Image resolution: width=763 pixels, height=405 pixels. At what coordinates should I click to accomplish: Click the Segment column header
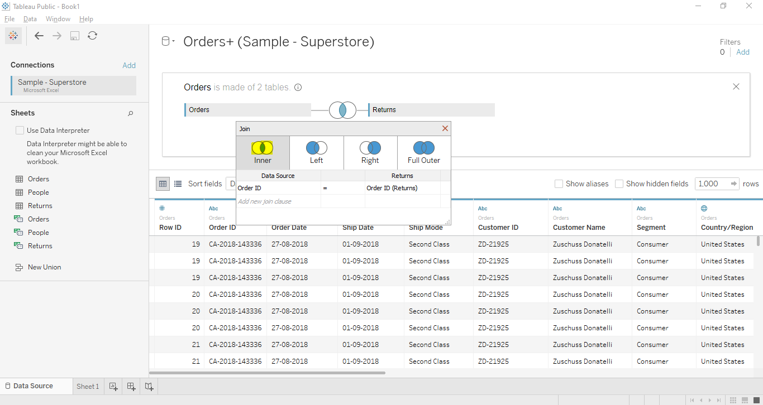(x=651, y=228)
